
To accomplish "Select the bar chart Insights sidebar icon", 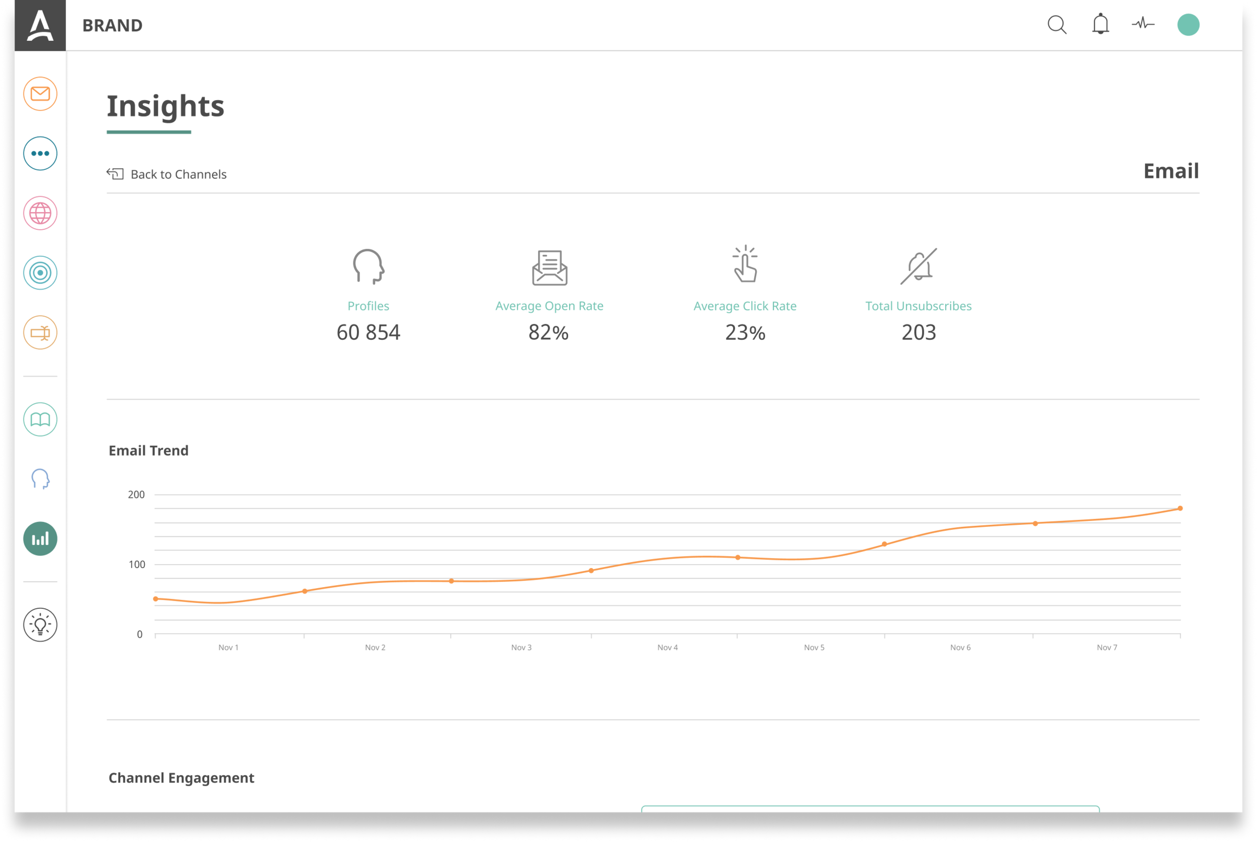I will click(x=40, y=538).
